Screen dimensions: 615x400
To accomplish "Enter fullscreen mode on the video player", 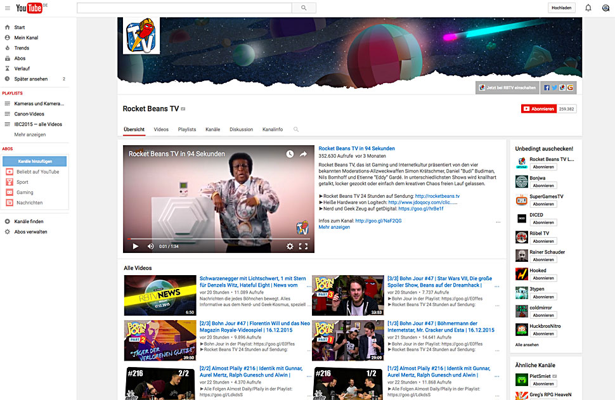I will 303,246.
